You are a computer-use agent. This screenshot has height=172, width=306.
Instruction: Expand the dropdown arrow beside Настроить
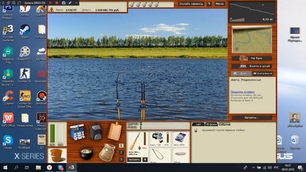[145, 160]
